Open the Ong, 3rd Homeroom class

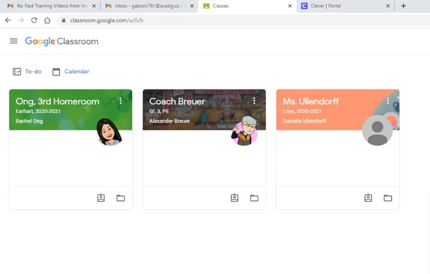click(57, 101)
